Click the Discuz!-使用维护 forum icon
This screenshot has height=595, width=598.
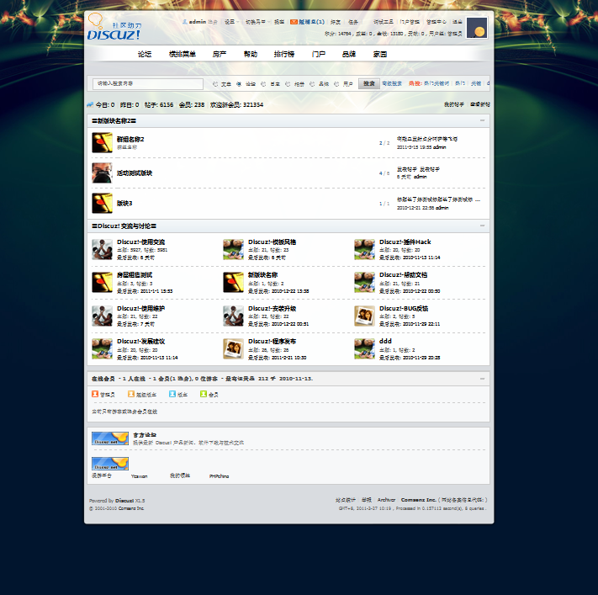click(x=103, y=316)
